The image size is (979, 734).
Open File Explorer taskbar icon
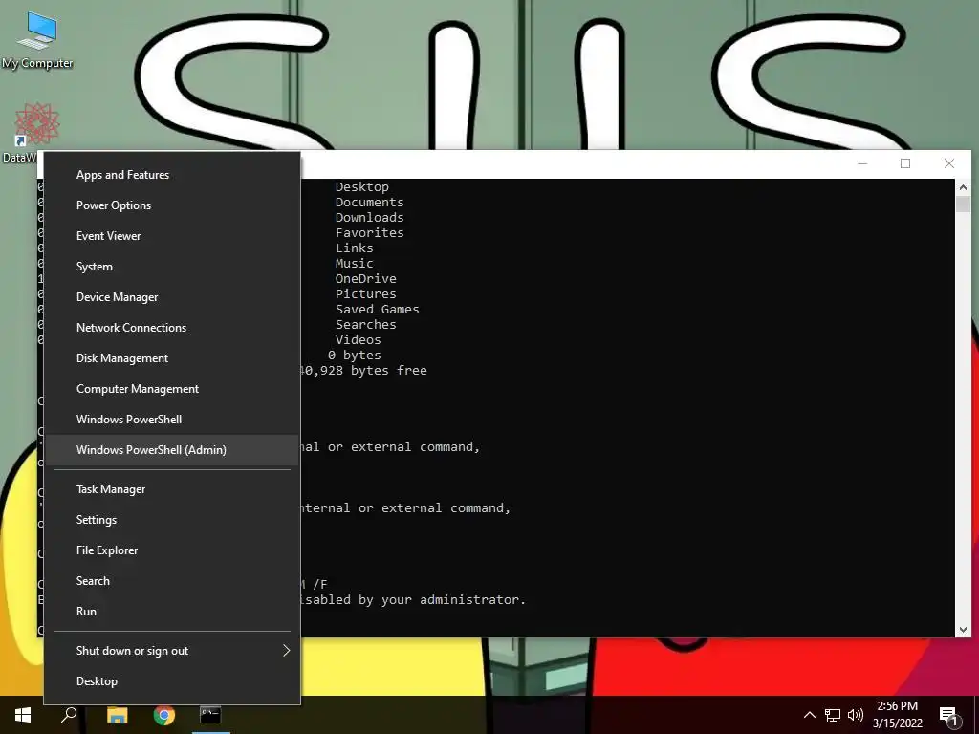click(117, 715)
